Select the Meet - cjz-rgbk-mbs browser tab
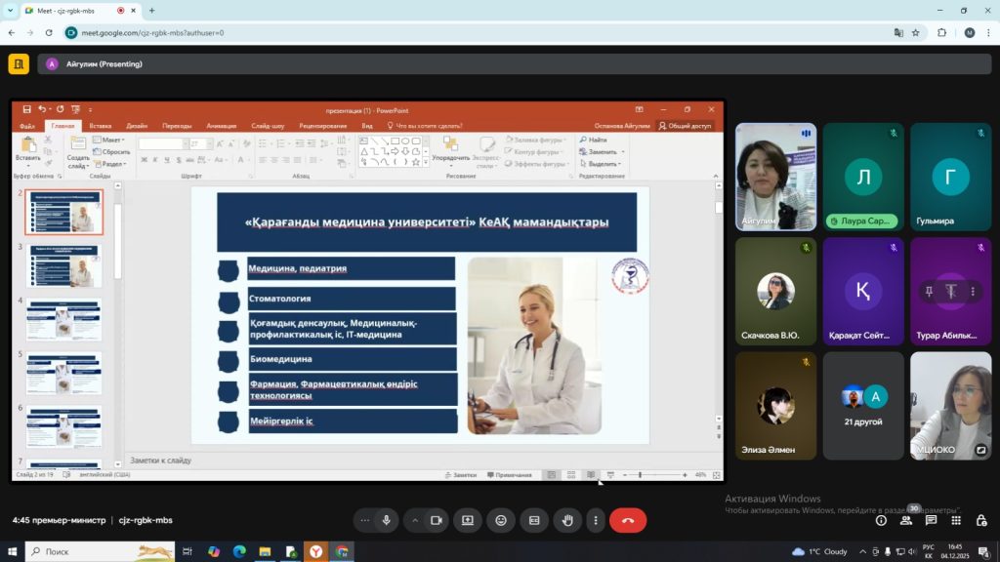The width and height of the screenshot is (1000, 562). coord(73,11)
